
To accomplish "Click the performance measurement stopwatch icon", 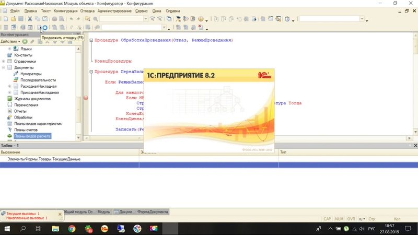I will point(287,19).
